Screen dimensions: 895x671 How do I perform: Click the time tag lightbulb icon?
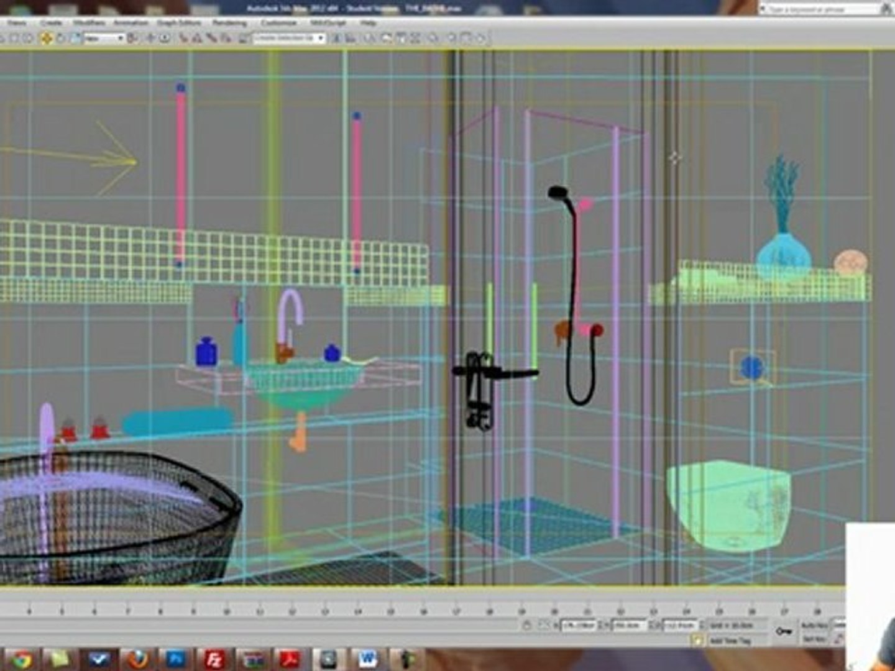tap(699, 640)
